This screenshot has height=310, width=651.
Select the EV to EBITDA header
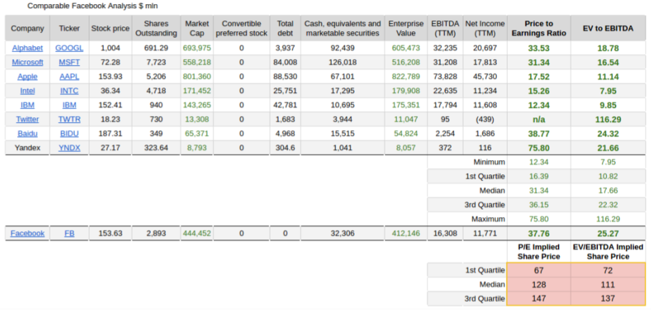608,28
